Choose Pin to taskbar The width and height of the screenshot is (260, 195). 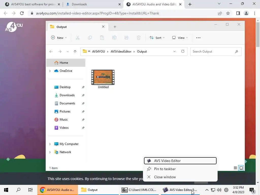pyautogui.click(x=180, y=169)
